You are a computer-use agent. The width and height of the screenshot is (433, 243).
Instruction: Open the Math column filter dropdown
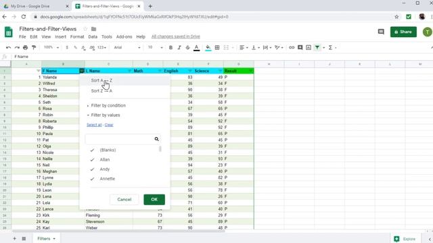tap(160, 71)
